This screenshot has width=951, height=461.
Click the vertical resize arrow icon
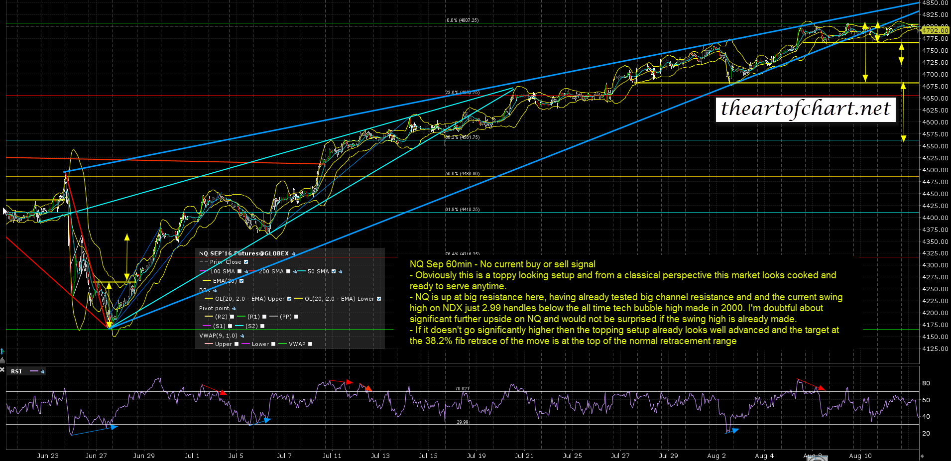point(2,351)
